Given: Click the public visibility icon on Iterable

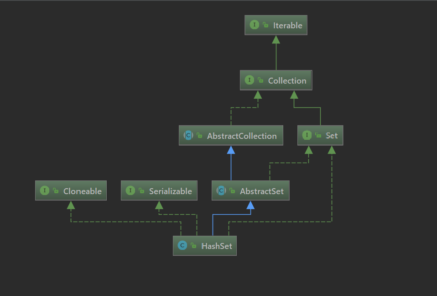Looking at the screenshot, I should pos(265,26).
